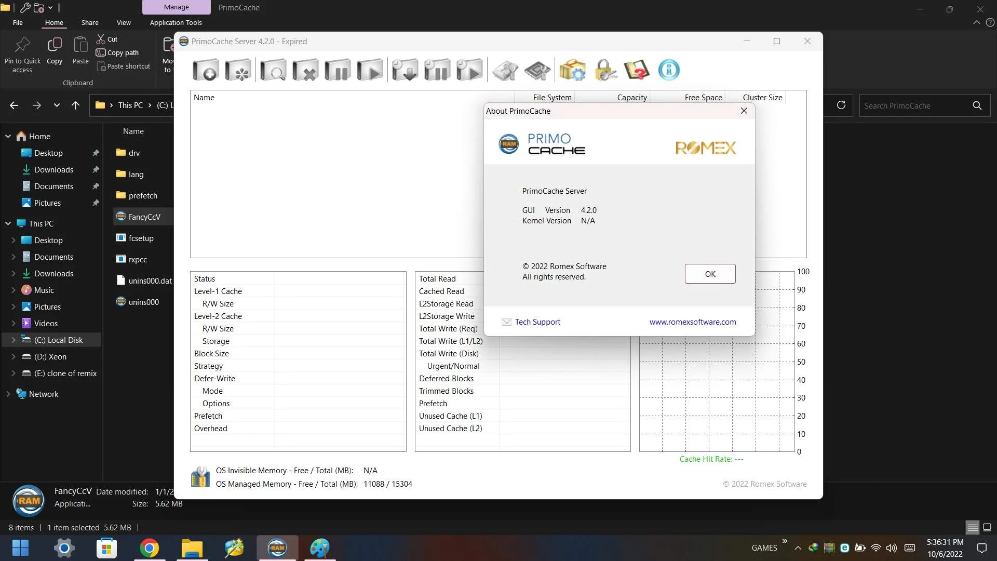Click the flush deferred data icon with down arrow
997x561 pixels.
(405, 70)
